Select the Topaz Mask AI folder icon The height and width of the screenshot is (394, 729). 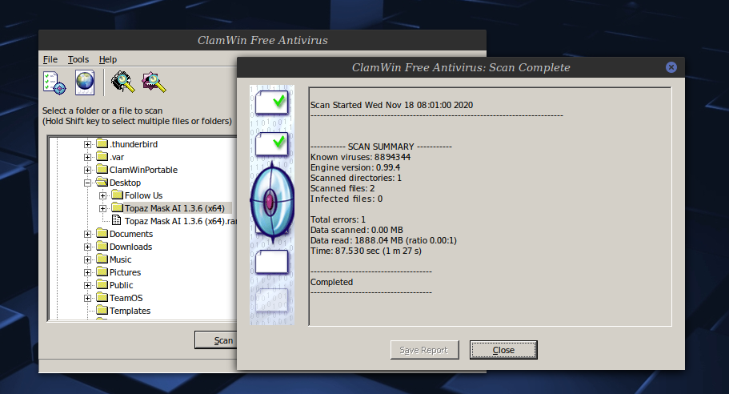click(x=118, y=207)
